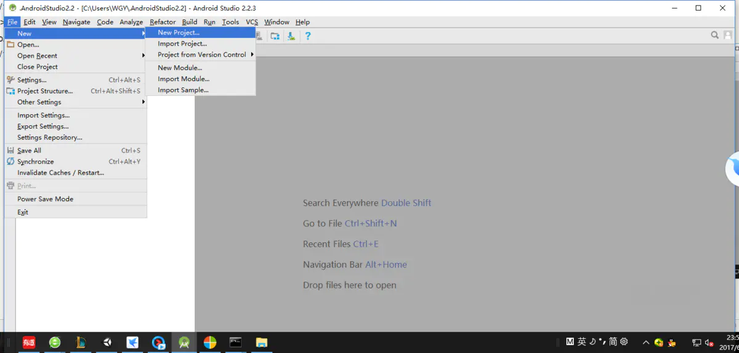Expand Project from Version Control submenu
Screen dimensions: 739x353
(x=200, y=55)
